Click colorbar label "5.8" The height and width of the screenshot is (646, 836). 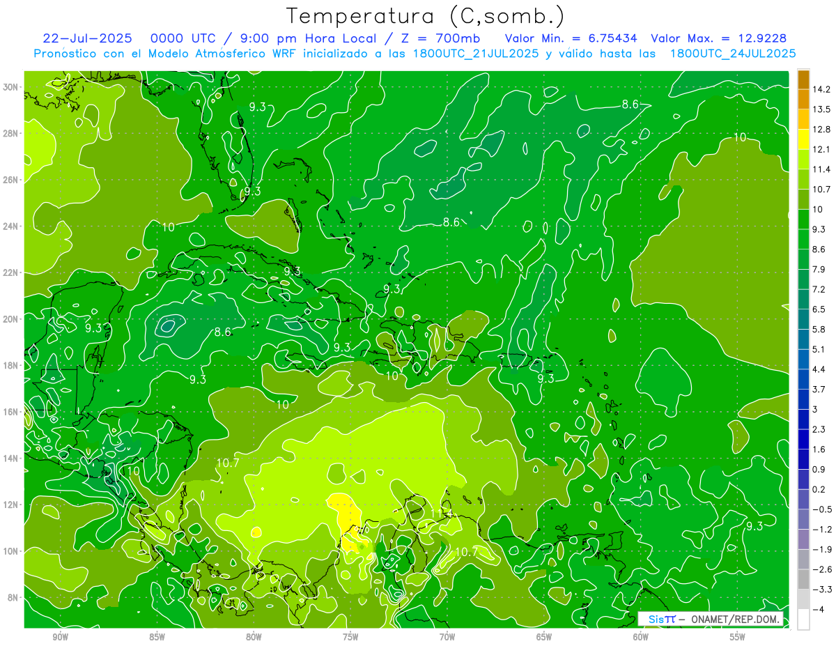[x=819, y=329]
